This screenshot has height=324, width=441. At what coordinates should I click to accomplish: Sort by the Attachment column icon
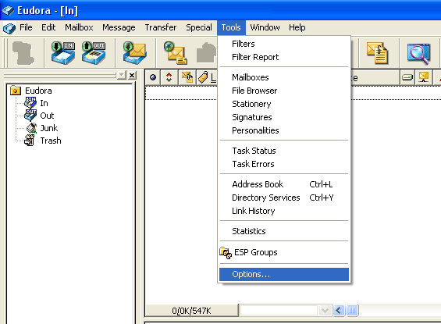click(187, 77)
